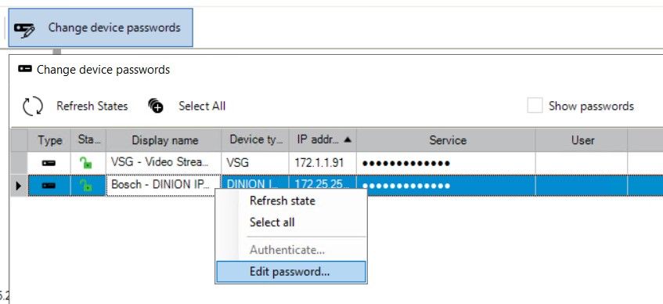Click the User column header
The width and height of the screenshot is (663, 304).
pyautogui.click(x=582, y=140)
